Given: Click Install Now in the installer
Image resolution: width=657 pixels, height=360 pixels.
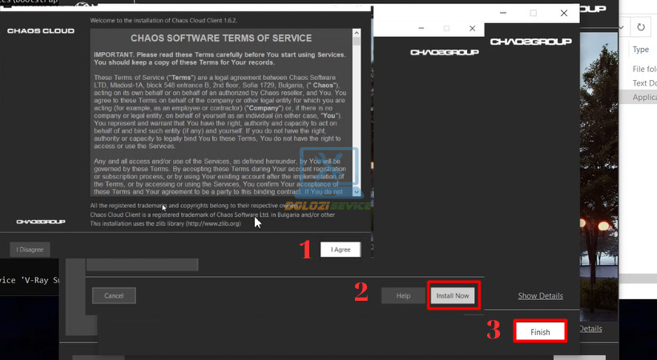Looking at the screenshot, I should (454, 296).
